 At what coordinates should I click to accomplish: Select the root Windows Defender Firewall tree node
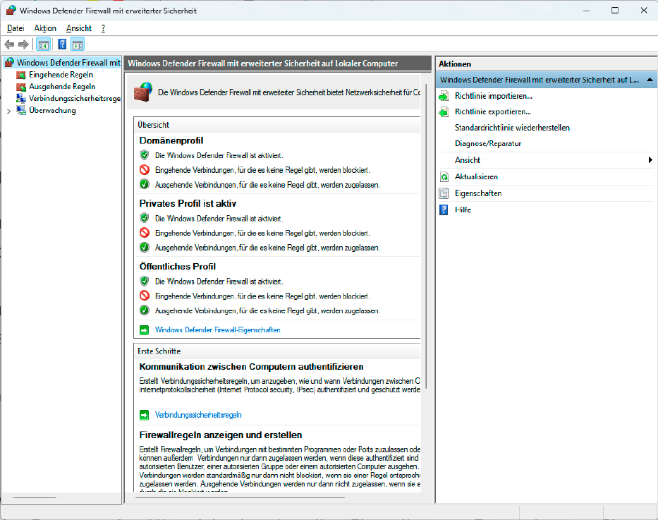coord(68,63)
